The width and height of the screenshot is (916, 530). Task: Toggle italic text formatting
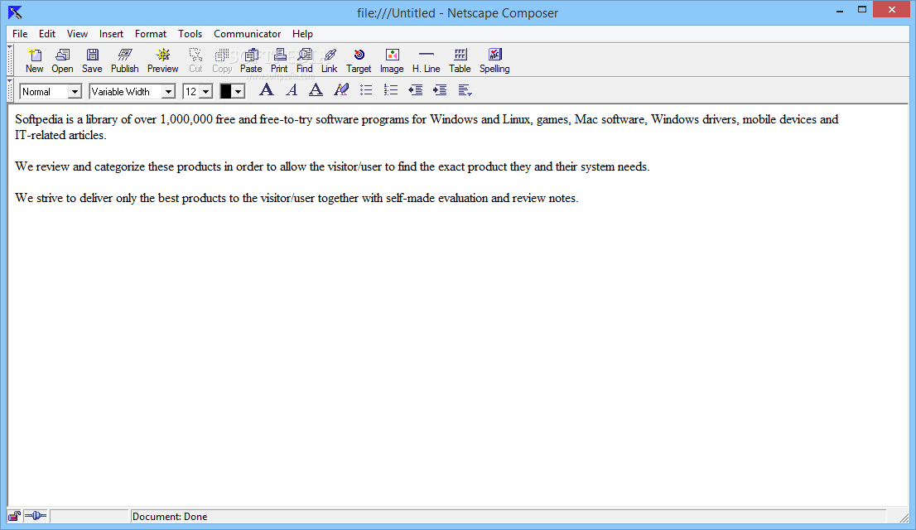click(x=291, y=90)
